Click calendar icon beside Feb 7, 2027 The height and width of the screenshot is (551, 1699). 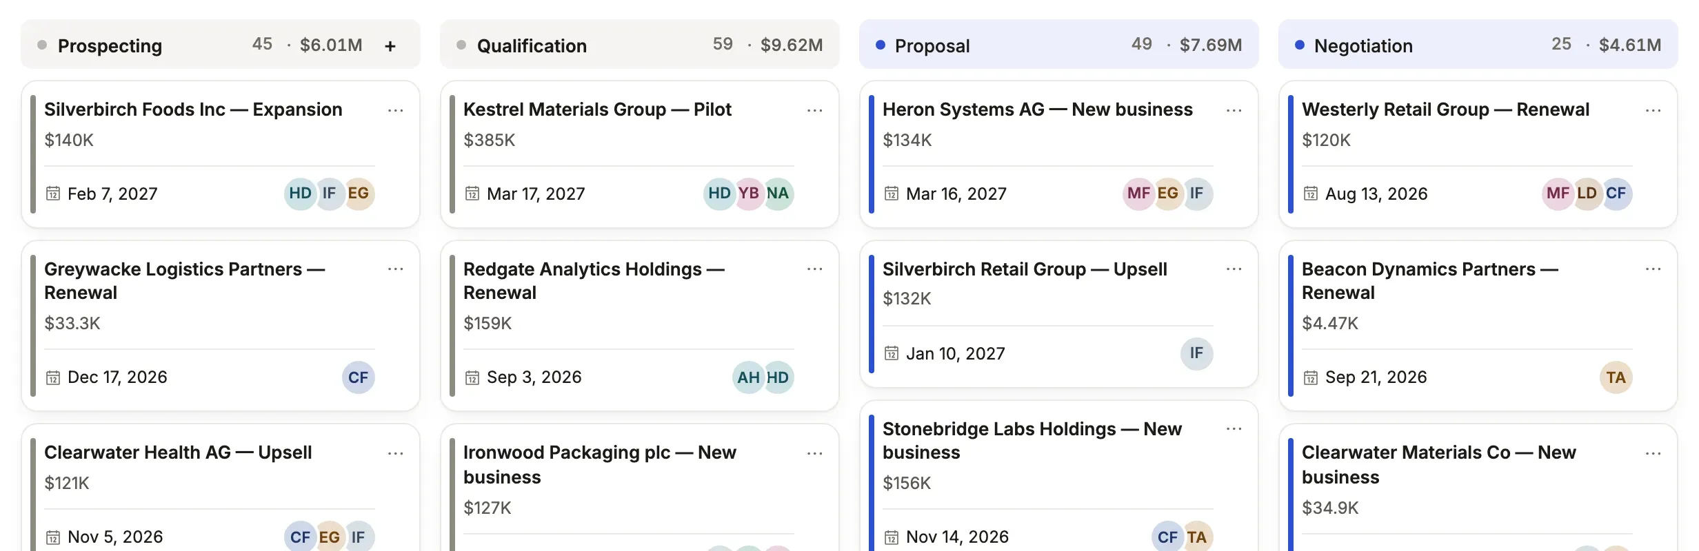[x=53, y=194]
